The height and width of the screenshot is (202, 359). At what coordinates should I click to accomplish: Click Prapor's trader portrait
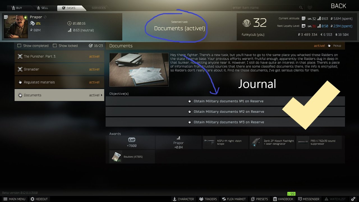coord(16,27)
